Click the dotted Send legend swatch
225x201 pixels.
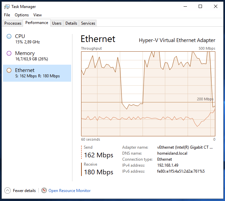(x=81, y=152)
